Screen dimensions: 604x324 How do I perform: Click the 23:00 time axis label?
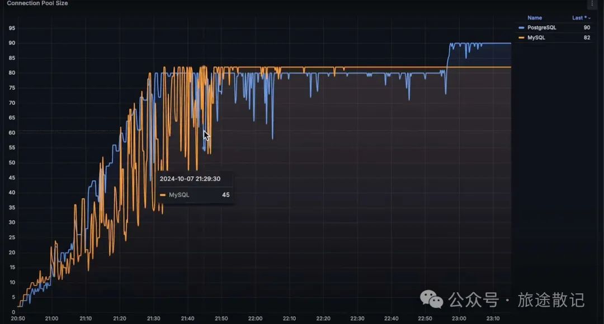pos(459,318)
